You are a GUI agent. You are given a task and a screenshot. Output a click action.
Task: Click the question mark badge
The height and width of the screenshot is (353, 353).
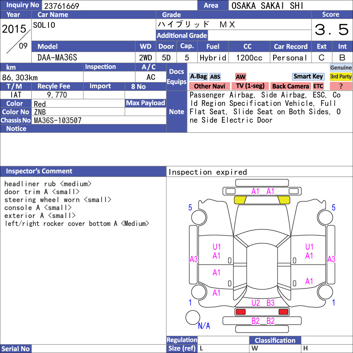point(341,86)
